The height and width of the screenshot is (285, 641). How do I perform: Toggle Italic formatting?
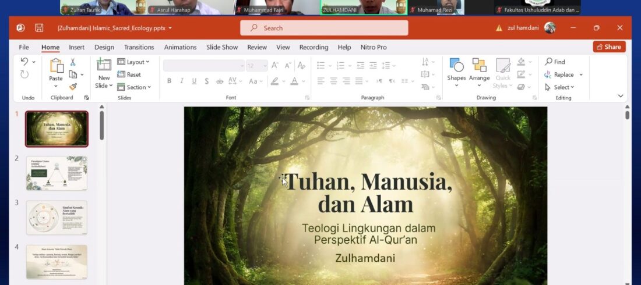182,81
